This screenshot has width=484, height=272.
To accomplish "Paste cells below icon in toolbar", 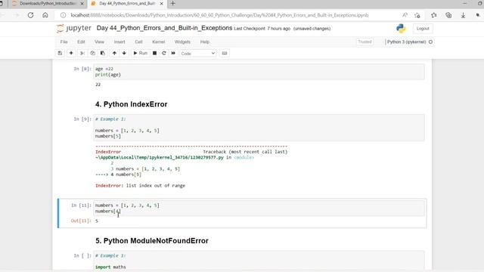I will point(103,53).
